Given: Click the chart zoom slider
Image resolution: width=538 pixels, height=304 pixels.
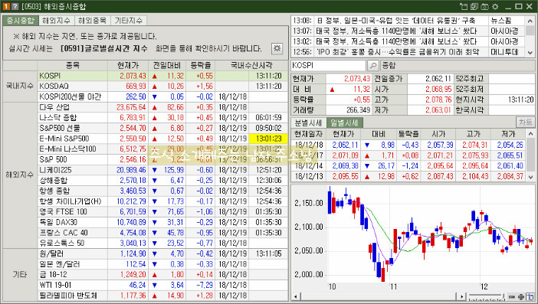Looking at the screenshot, I should coord(487,297).
